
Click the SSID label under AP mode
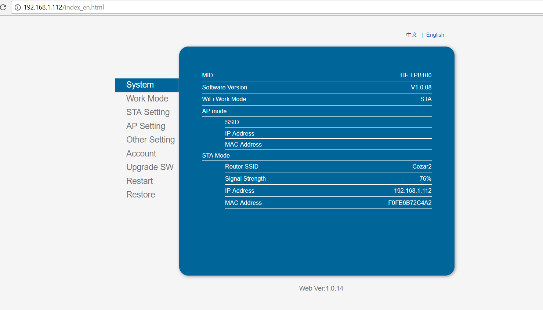coord(232,122)
